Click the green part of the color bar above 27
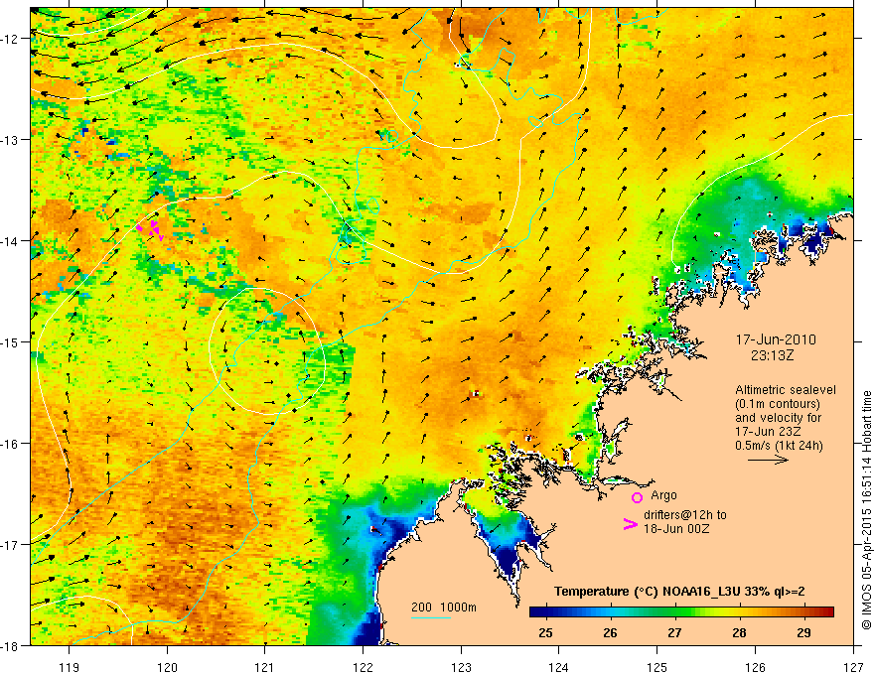The width and height of the screenshot is (874, 675). point(675,611)
